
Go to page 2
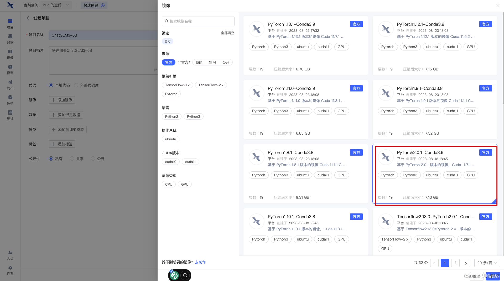pos(455,263)
